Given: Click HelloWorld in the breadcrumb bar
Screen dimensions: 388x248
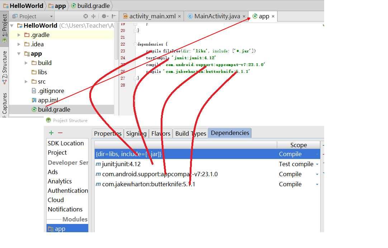Looking at the screenshot, I should pos(23,6).
